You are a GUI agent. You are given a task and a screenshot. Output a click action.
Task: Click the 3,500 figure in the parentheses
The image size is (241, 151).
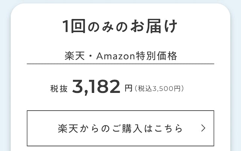163,89
